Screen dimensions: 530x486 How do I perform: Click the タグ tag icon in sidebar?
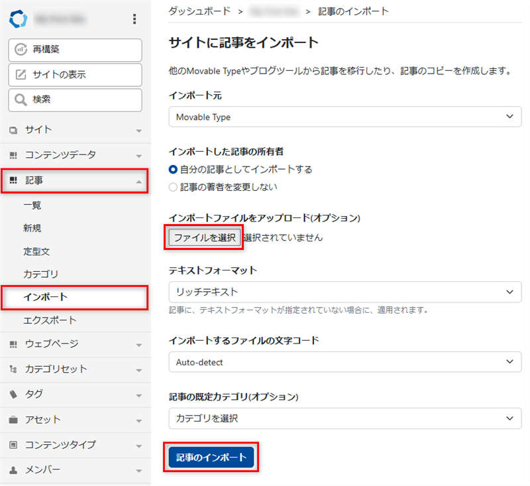(13, 395)
